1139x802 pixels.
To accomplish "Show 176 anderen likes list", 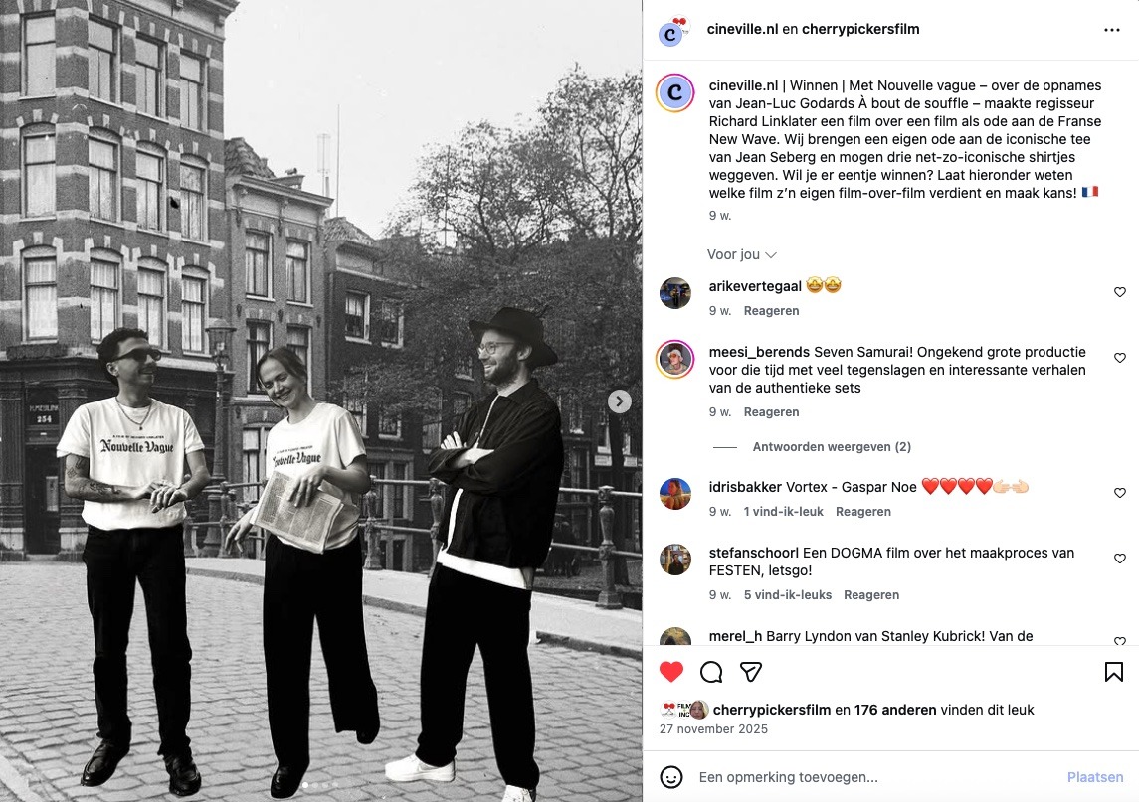I will pyautogui.click(x=895, y=710).
